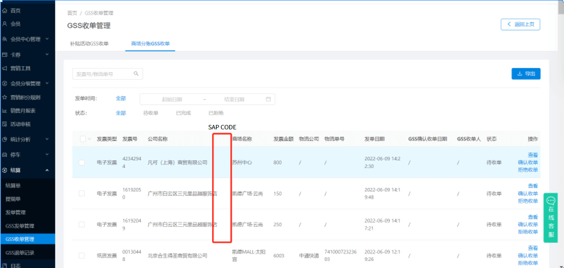This screenshot has height=268, width=564.
Task: Click the tracking number 74100072323603
Action: coord(340,255)
